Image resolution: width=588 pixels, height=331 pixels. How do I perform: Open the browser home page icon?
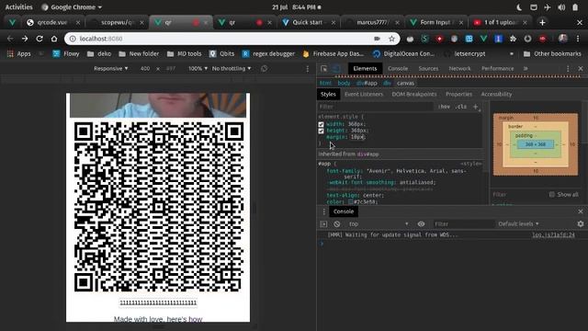pyautogui.click(x=54, y=39)
